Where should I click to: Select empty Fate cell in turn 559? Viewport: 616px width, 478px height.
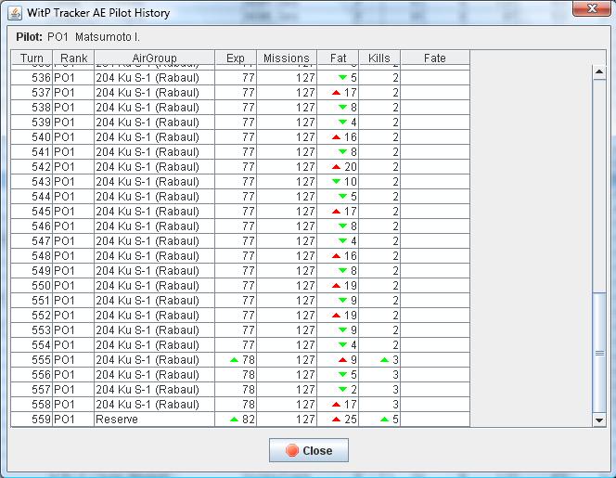coord(435,419)
